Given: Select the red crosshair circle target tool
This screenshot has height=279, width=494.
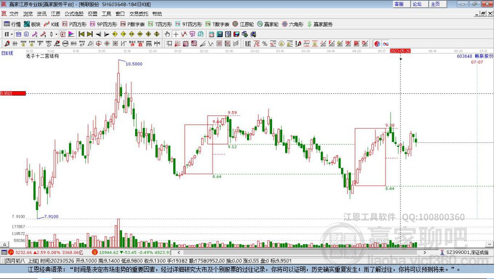Looking at the screenshot, I should [98, 43].
